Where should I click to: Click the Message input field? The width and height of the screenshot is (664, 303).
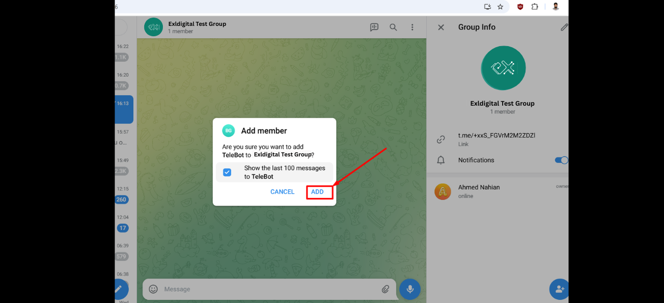pos(269,289)
